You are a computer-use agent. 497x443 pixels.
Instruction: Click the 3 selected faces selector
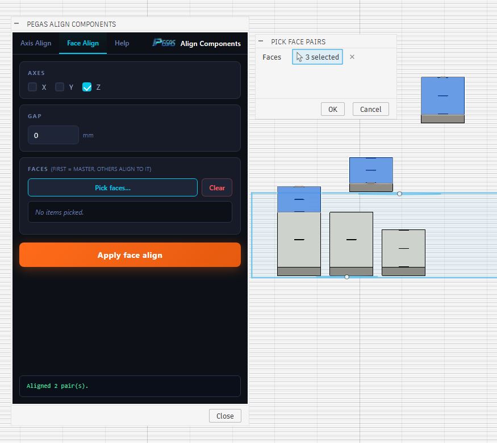point(318,57)
